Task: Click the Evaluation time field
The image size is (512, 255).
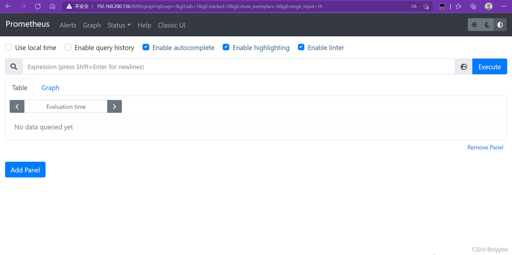Action: tap(66, 107)
